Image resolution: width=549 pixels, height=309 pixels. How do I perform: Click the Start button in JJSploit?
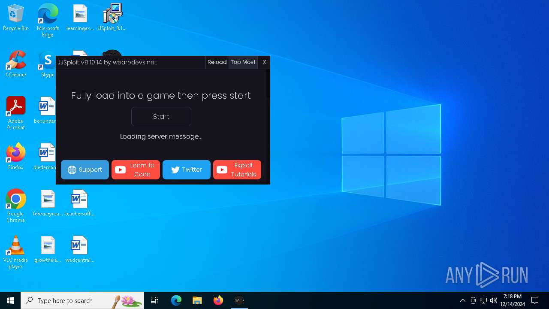[161, 116]
